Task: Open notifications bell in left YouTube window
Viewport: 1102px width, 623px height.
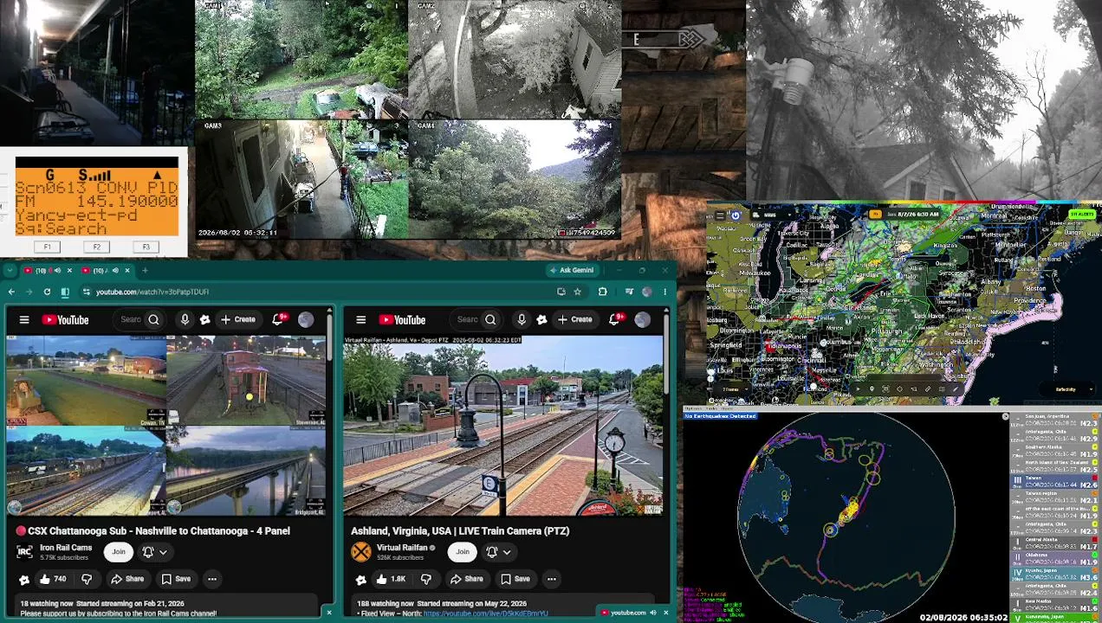Action: (x=278, y=320)
